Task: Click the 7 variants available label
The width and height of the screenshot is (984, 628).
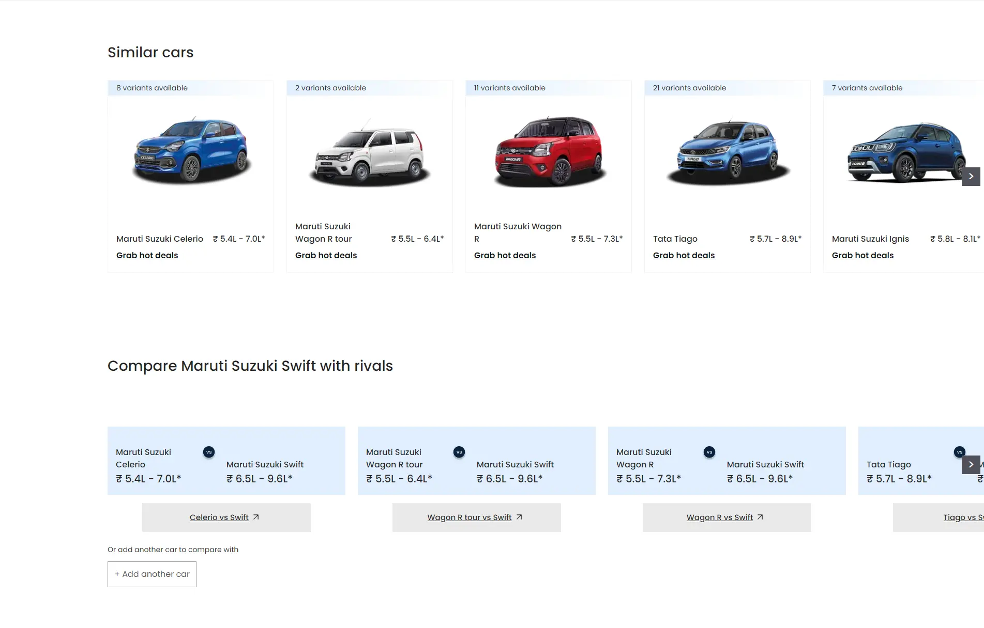Action: (x=867, y=88)
